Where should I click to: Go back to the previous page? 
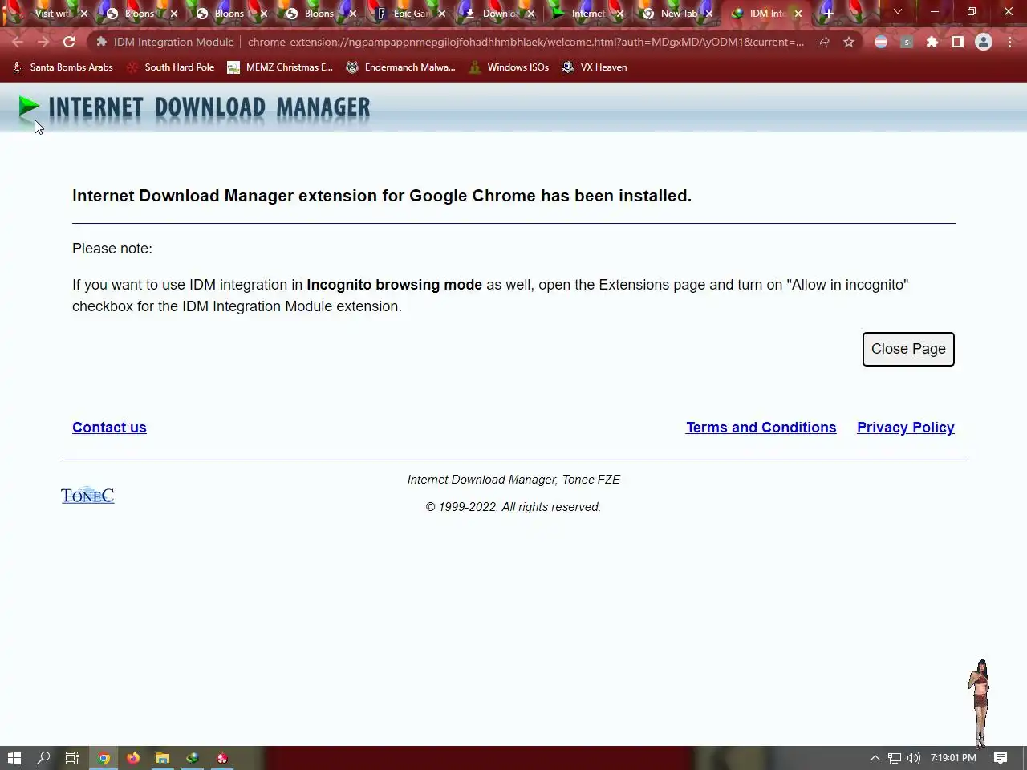[x=18, y=42]
